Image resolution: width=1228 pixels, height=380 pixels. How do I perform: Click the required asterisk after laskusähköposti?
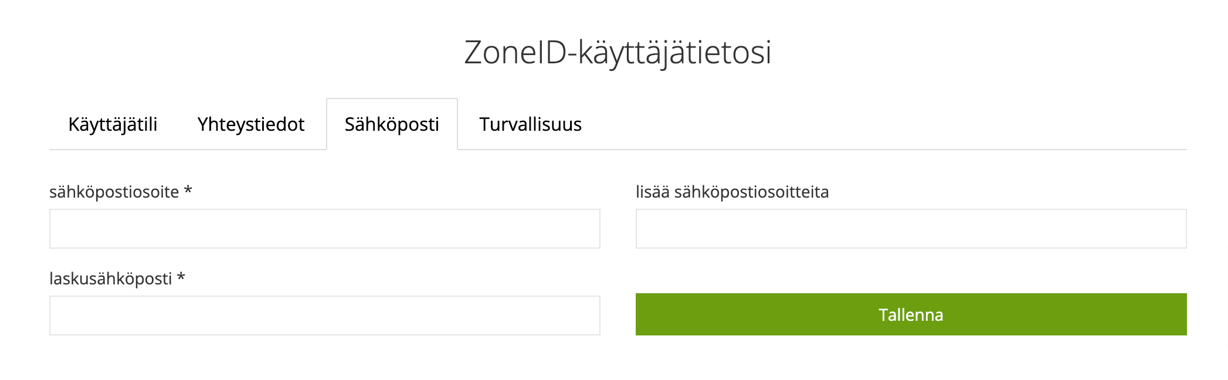181,277
